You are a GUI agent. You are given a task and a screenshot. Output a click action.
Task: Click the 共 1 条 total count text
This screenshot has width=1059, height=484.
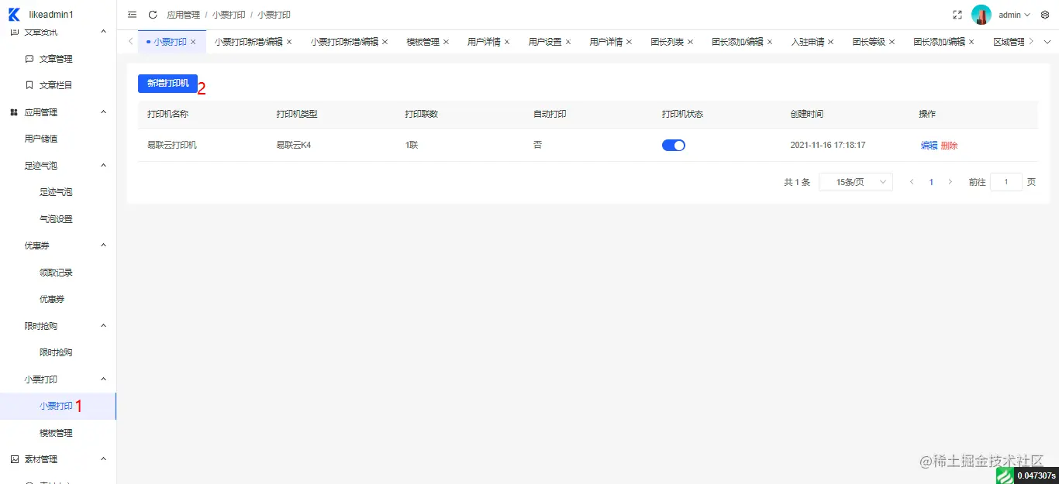[x=797, y=182]
